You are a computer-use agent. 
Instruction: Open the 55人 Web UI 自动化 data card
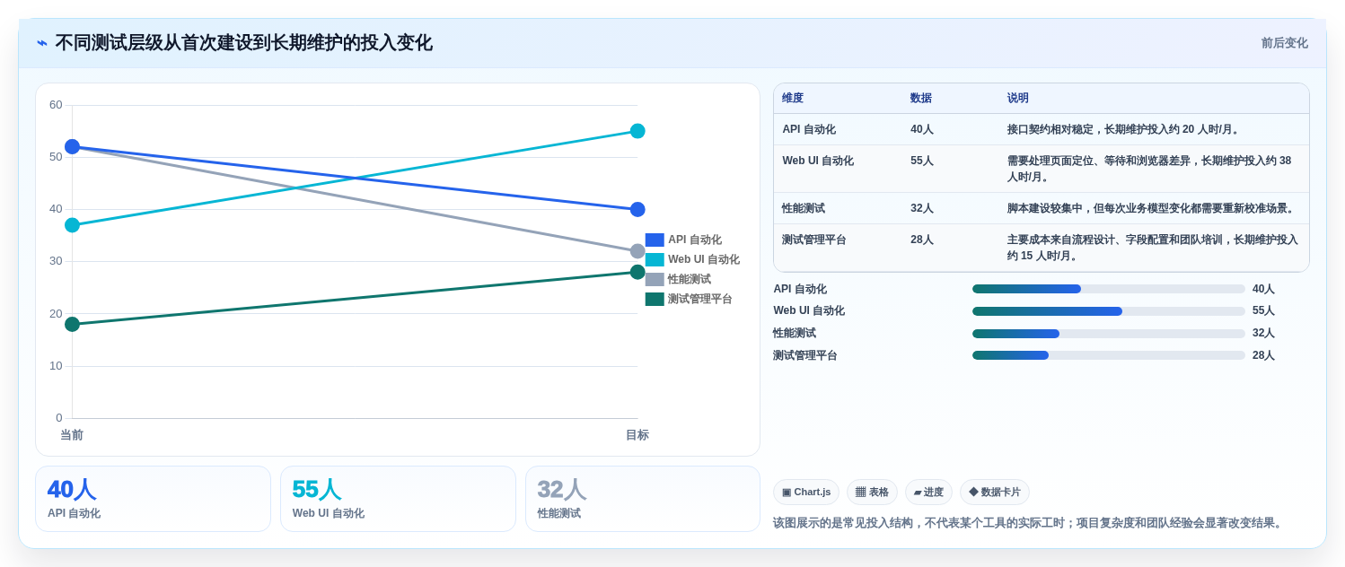point(398,499)
